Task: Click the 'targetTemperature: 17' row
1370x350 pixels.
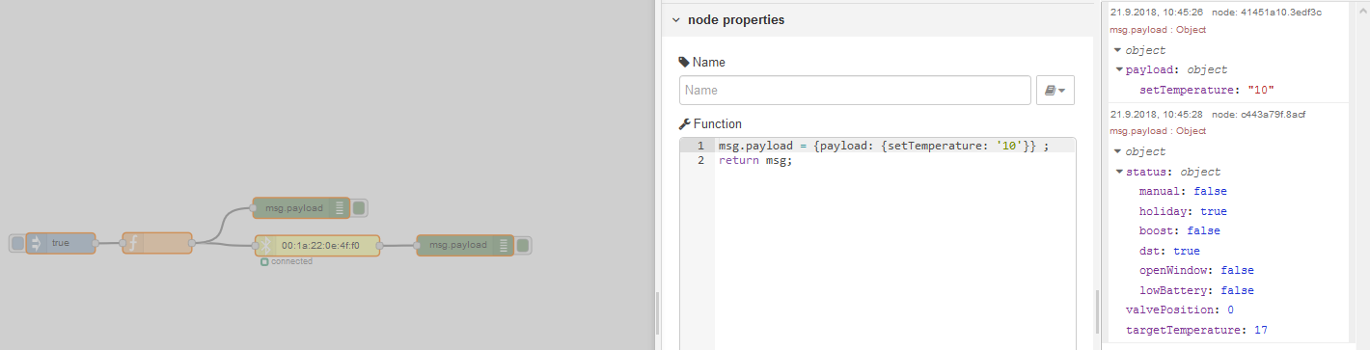Action: (1196, 330)
